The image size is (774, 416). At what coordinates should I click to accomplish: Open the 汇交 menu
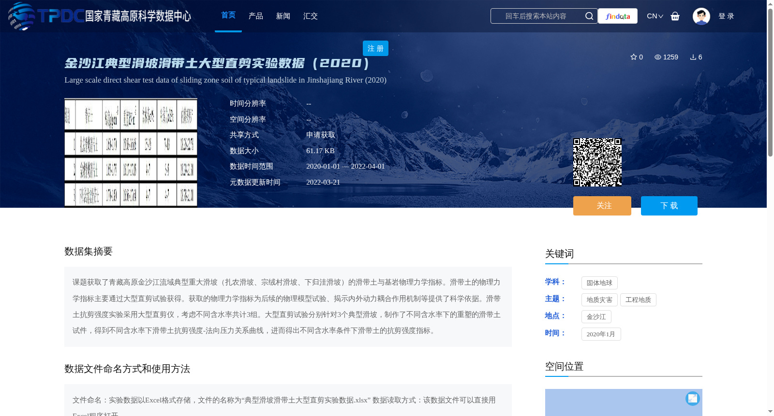coord(311,16)
